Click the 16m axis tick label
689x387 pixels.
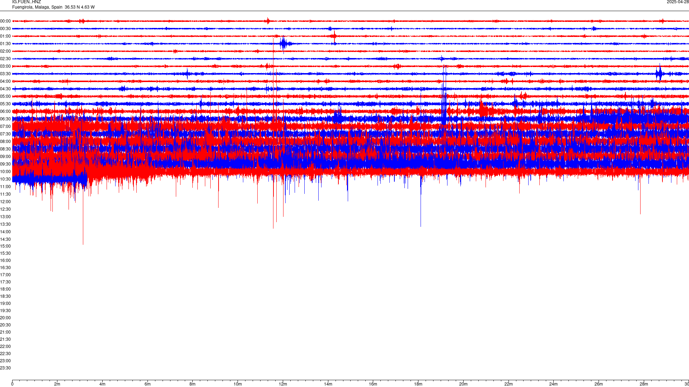coord(373,384)
